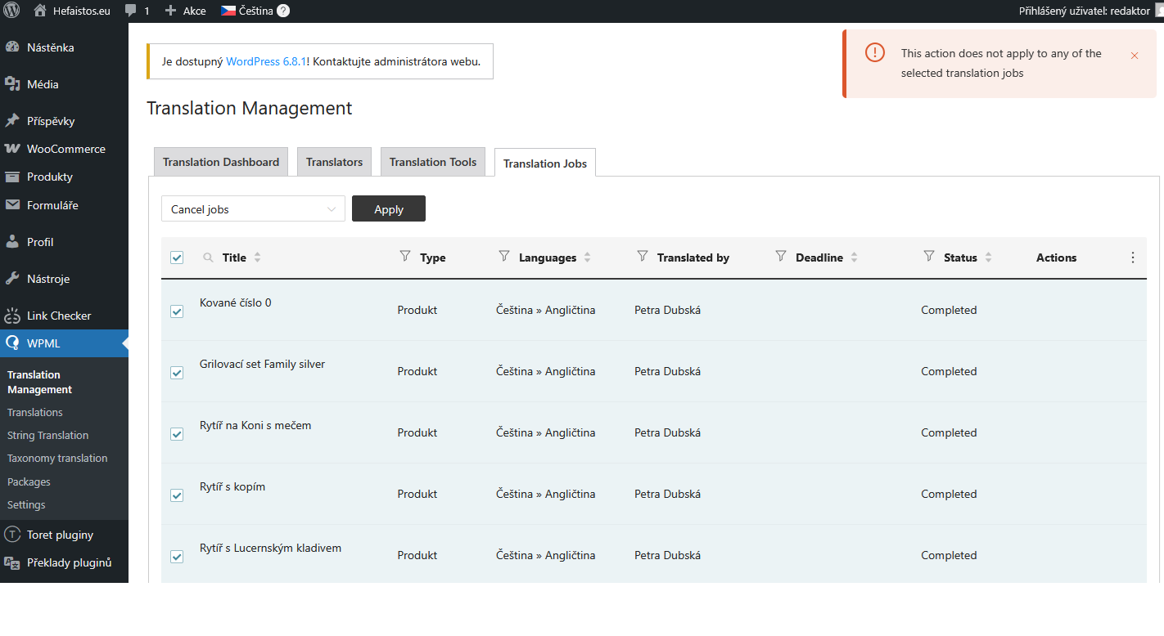The width and height of the screenshot is (1164, 636).
Task: Switch to Translators tab
Action: pos(334,162)
